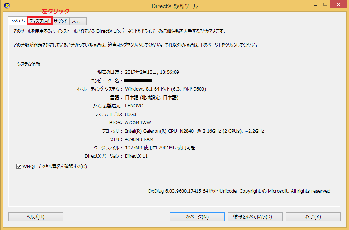Click the Intel(R) Celeron(R) CPU N2840 processor value
Screen dimensions: 349x230
coord(194,131)
